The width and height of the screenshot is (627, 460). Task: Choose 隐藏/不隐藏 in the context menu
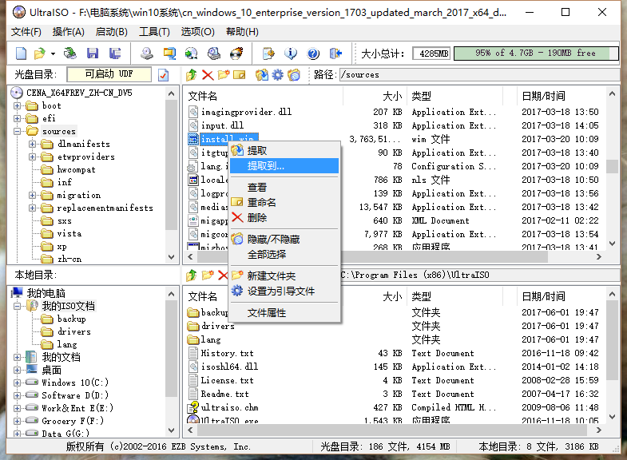[284, 239]
